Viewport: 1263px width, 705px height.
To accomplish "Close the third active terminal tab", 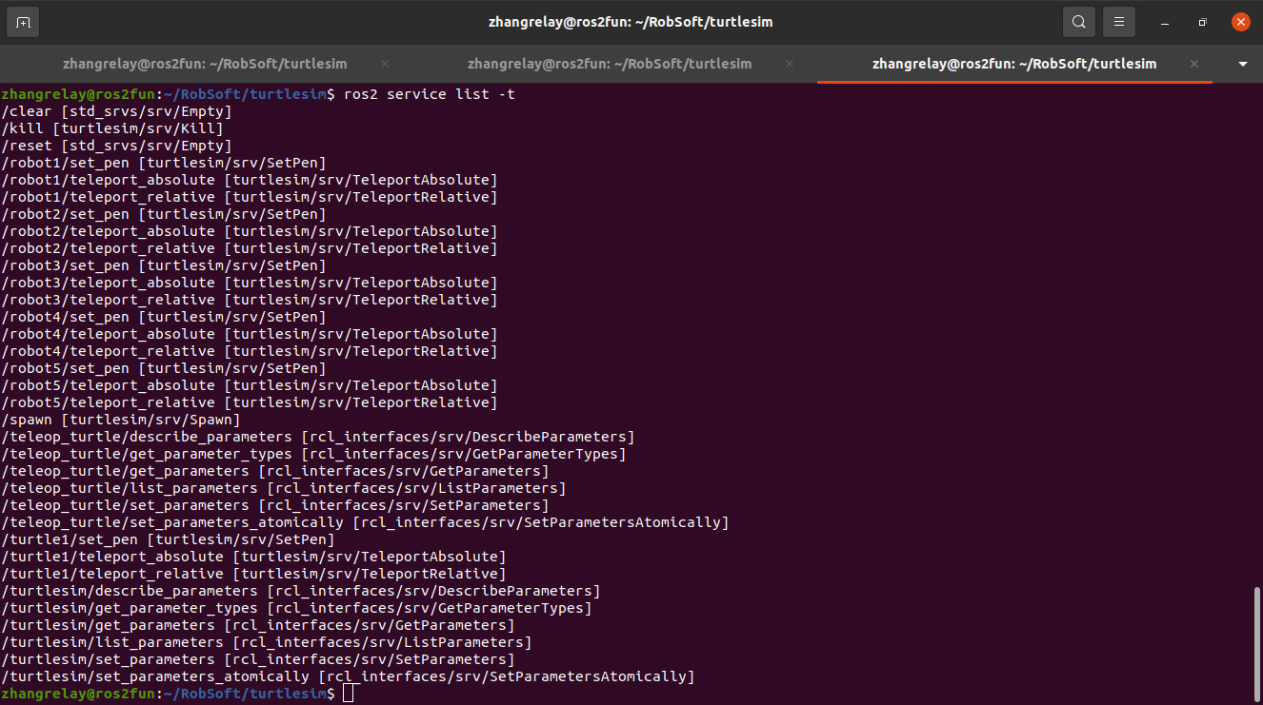I will pyautogui.click(x=1194, y=64).
